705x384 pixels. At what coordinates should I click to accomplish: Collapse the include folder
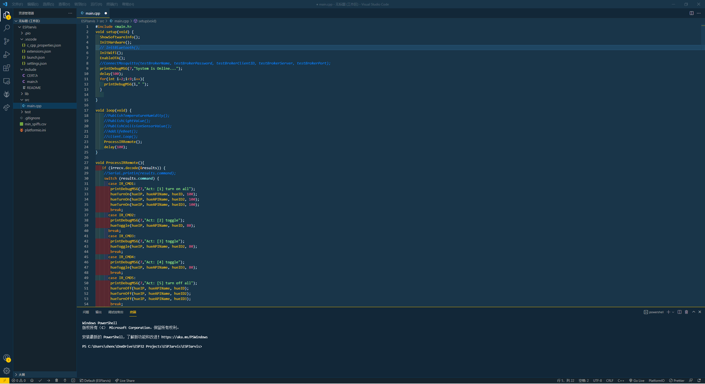[45, 70]
